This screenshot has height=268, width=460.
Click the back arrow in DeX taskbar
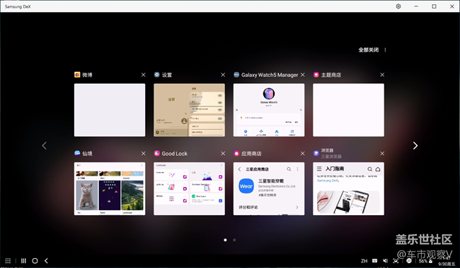coord(46,261)
